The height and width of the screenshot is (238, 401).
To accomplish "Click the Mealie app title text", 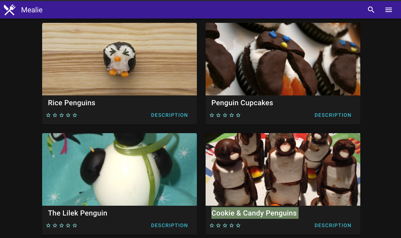I will point(32,10).
